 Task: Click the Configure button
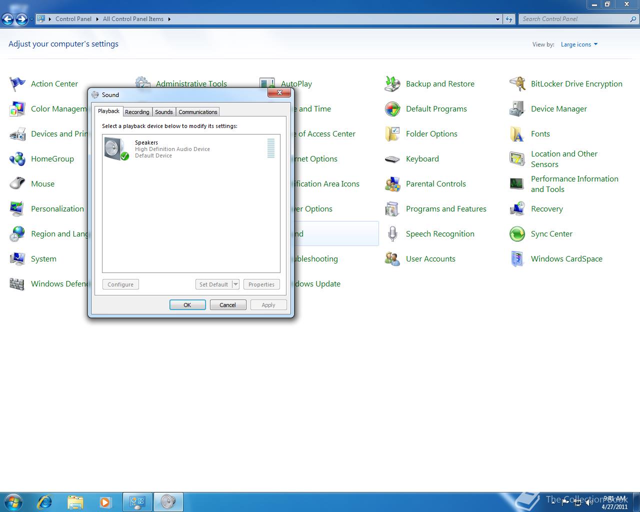(120, 284)
